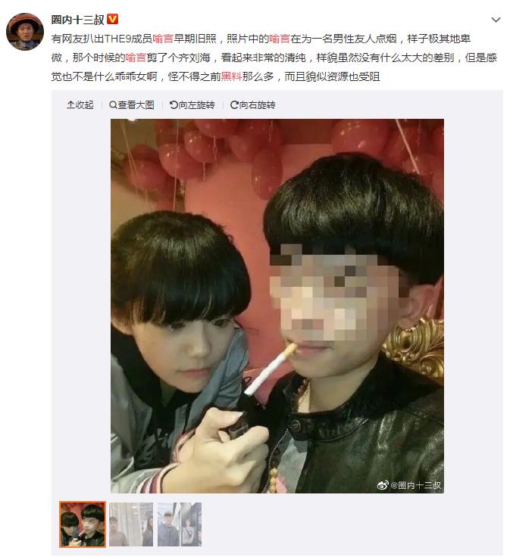Viewport: 510px width, 557px height.
Task: Open the 圈内十三叔 username link
Action: (77, 20)
